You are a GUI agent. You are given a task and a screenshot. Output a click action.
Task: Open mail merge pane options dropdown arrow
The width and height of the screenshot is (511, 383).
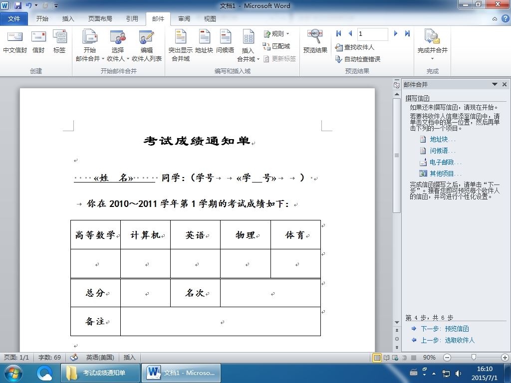click(495, 84)
